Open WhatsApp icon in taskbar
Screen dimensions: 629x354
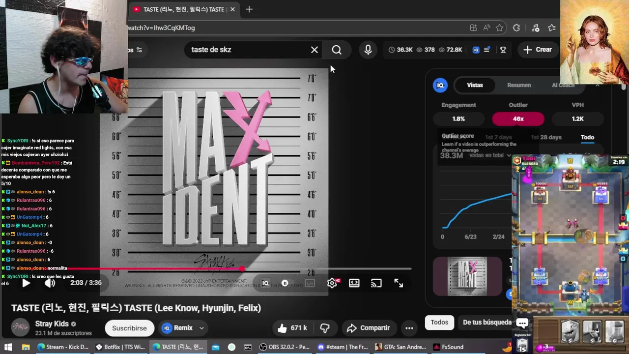(x=232, y=347)
